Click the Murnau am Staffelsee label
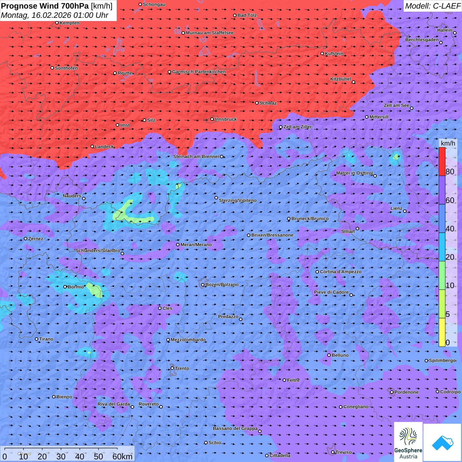 click(210, 33)
